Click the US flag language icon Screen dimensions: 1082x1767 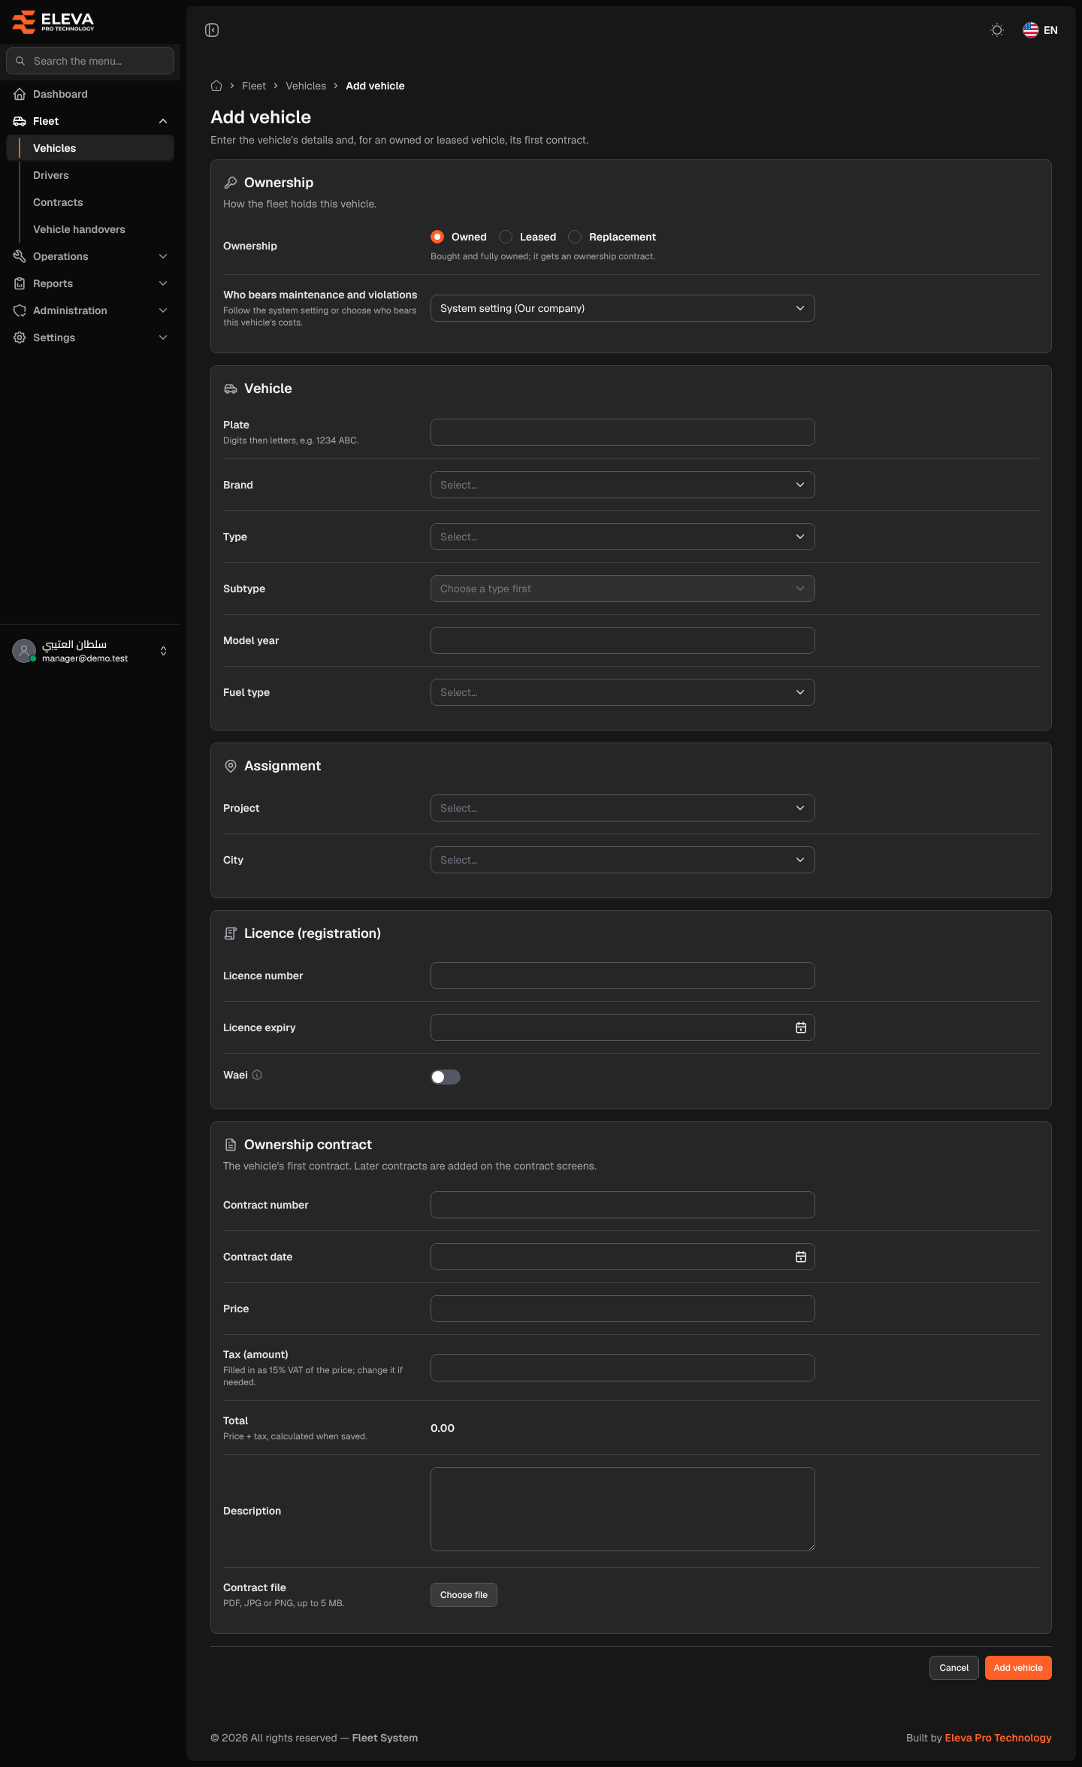click(1030, 30)
